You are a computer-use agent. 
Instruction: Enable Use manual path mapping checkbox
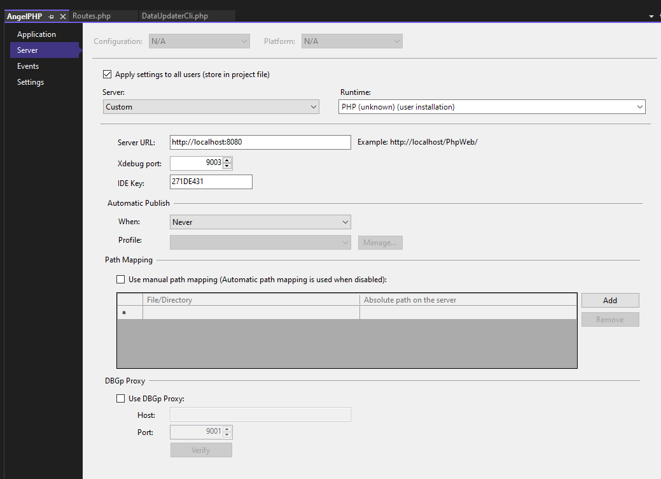(x=121, y=279)
